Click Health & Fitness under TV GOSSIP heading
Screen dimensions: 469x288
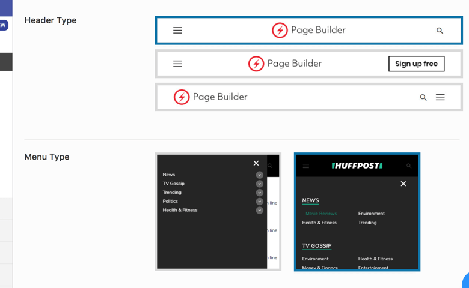click(375, 259)
